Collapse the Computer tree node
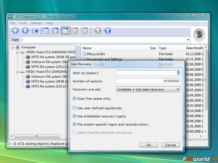Viewport: 218px width, 163px height. coord(12,48)
